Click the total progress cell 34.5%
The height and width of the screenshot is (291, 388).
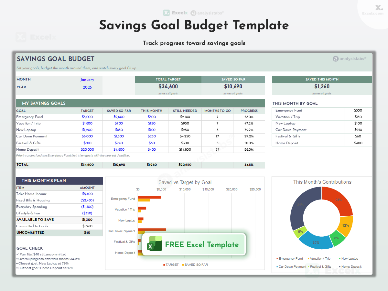[x=249, y=165]
